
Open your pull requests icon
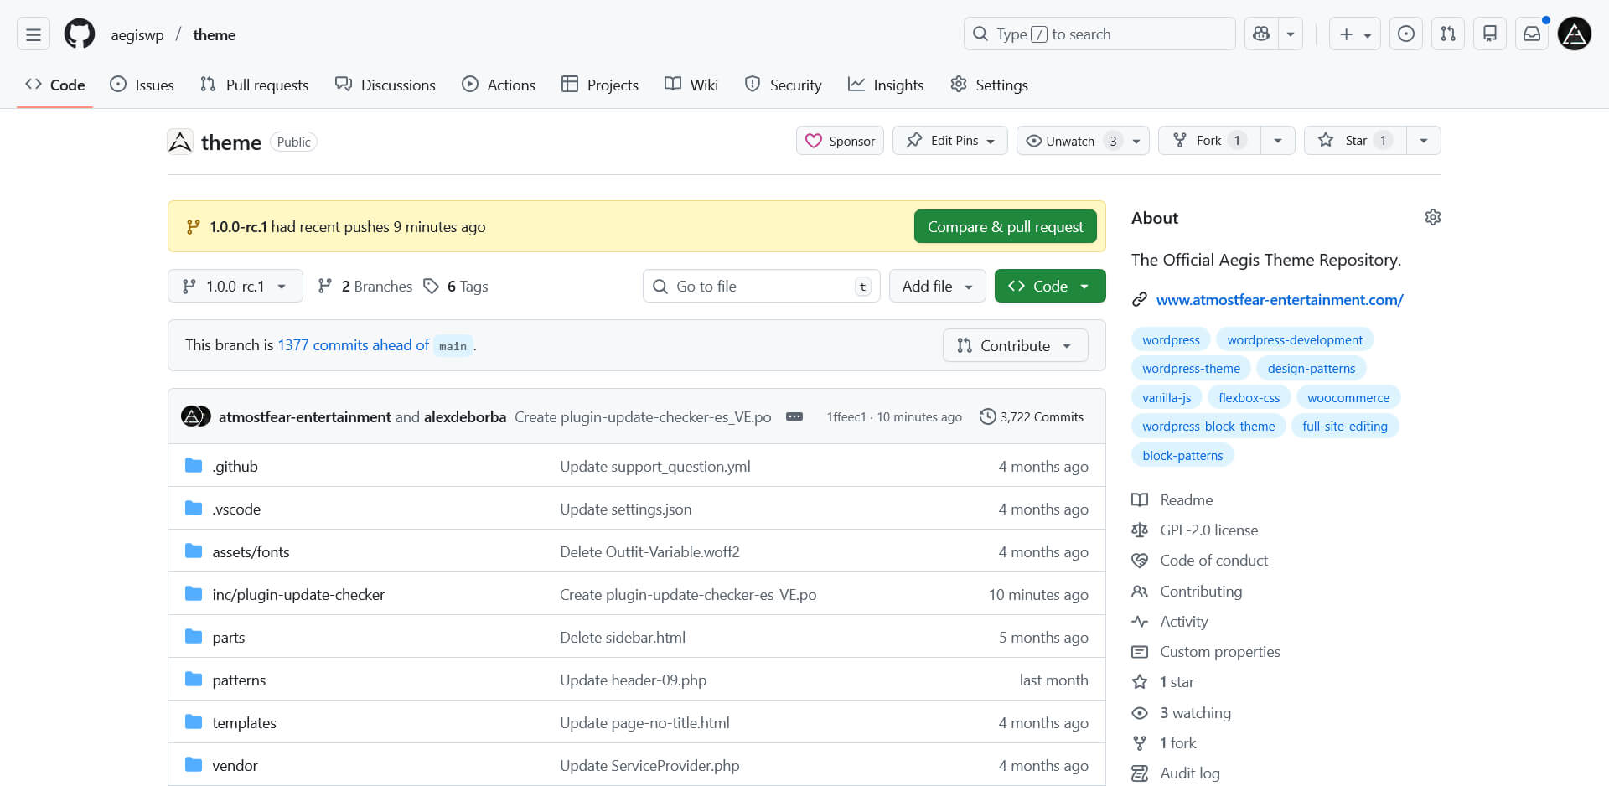click(1447, 34)
